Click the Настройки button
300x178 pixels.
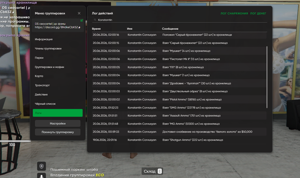point(58,124)
